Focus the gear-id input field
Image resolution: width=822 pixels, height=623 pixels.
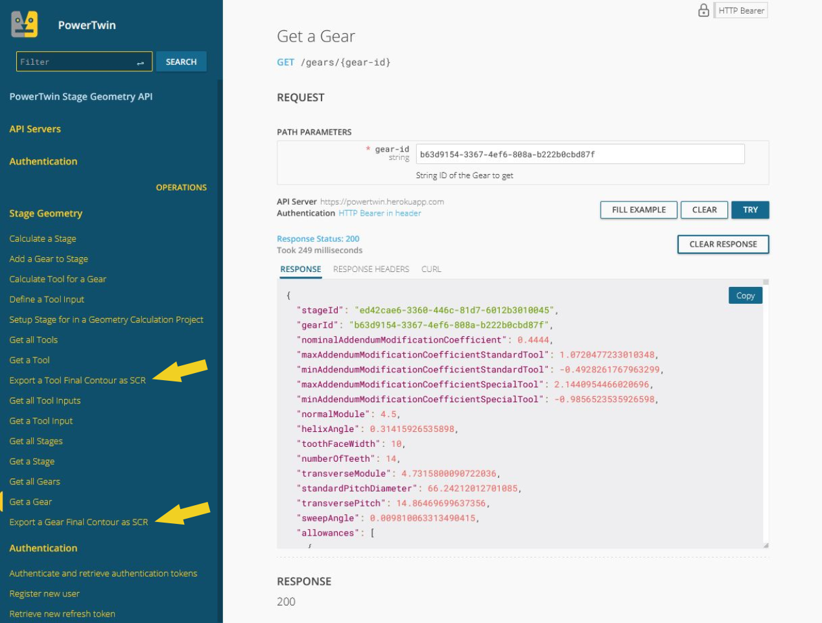pyautogui.click(x=580, y=154)
